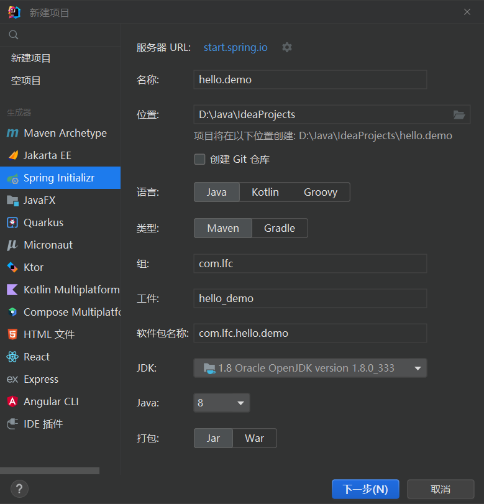This screenshot has height=504, width=484.
Task: Enable the Create Git repository checkbox
Action: click(x=199, y=159)
